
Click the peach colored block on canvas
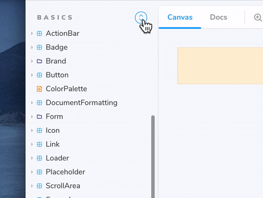click(220, 66)
